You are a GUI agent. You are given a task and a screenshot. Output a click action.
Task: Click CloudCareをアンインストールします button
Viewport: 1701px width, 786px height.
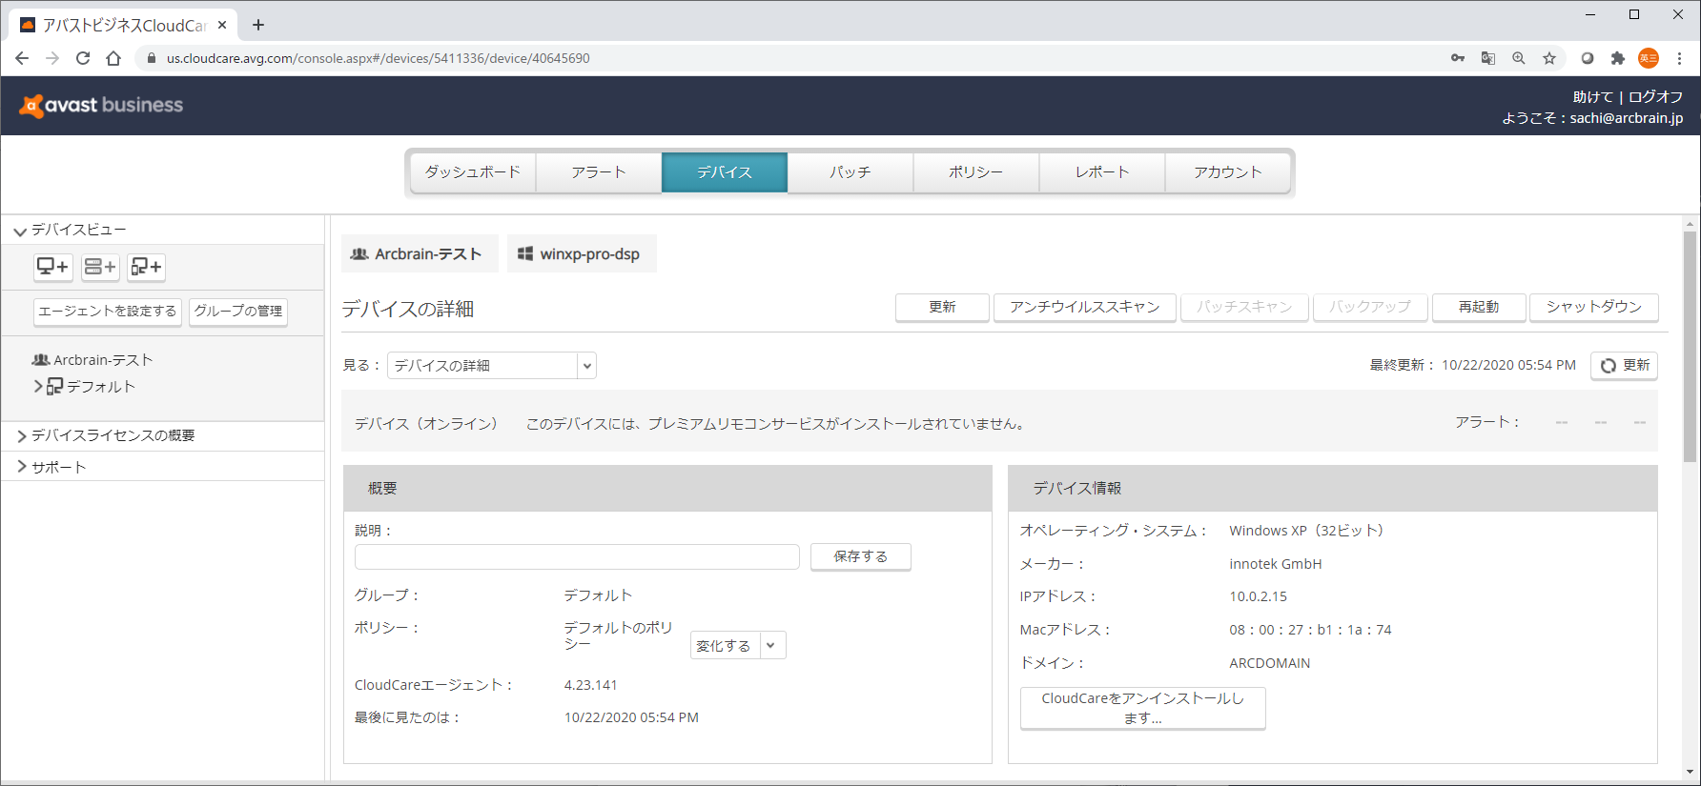[x=1143, y=708]
